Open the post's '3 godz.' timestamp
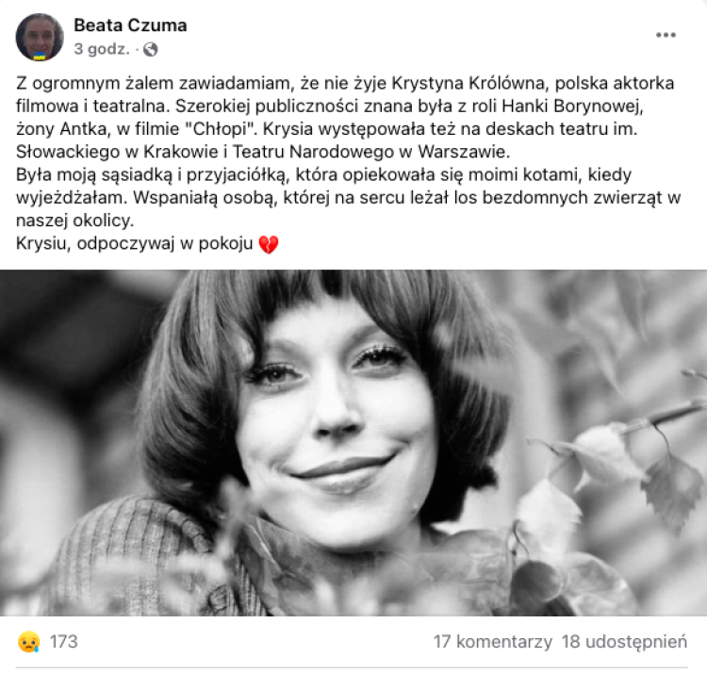The width and height of the screenshot is (707, 673). pyautogui.click(x=102, y=49)
